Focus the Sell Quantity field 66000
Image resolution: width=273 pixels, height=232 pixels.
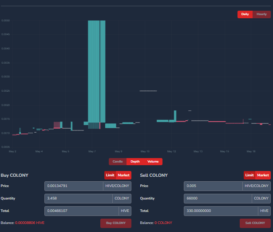pos(218,199)
